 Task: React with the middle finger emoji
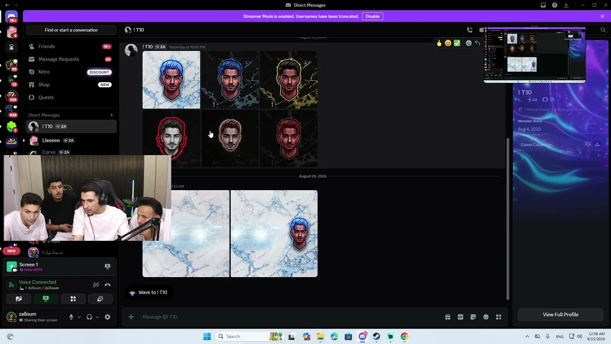[x=439, y=43]
